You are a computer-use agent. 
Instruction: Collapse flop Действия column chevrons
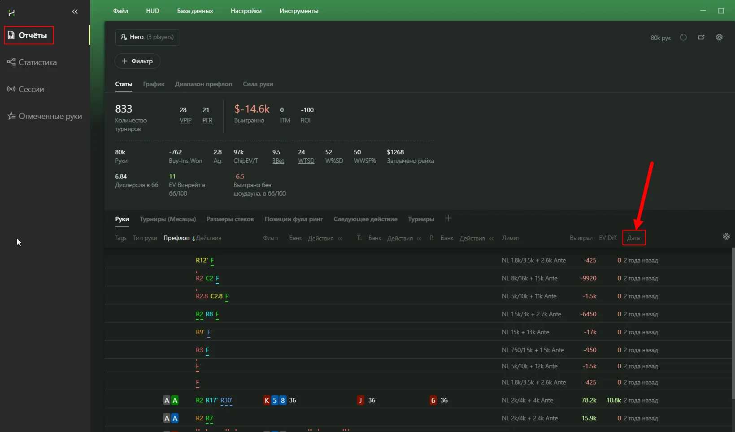coord(340,239)
